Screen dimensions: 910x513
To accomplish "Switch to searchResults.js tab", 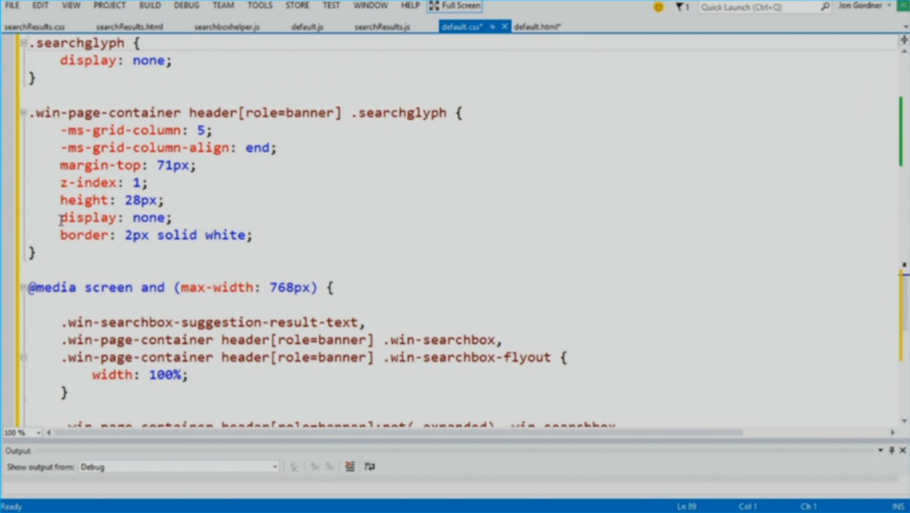I will [382, 27].
